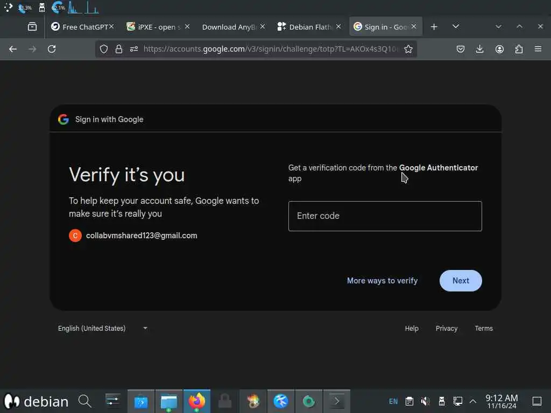Click the padlock icon in taskbar
This screenshot has height=413, width=551.
coord(225,401)
